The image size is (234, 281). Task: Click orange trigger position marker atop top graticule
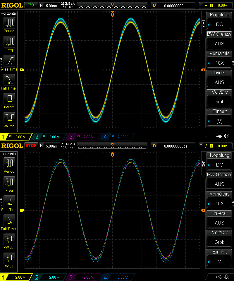pos(112,14)
